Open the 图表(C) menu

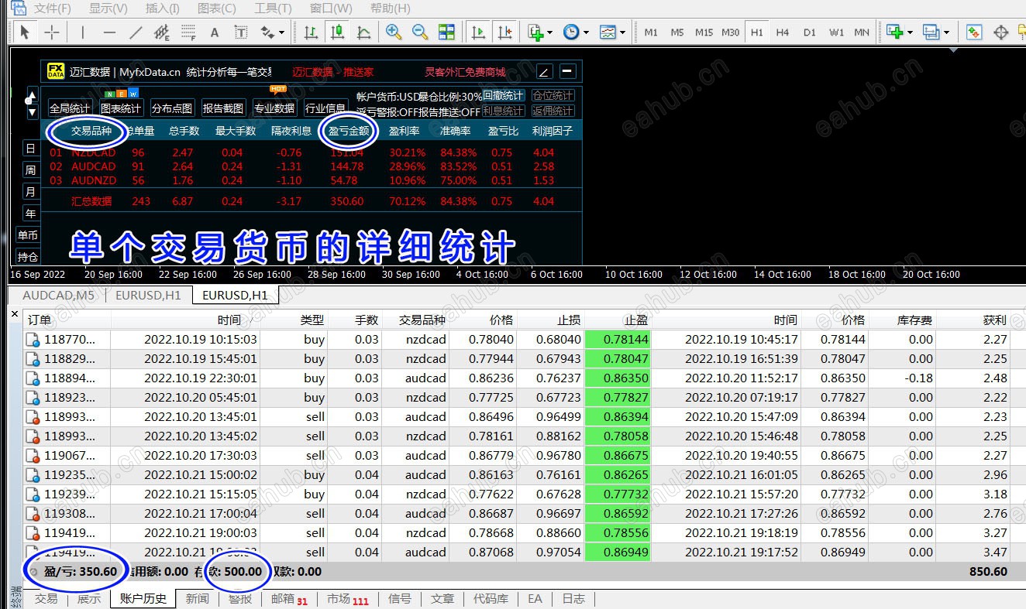(217, 9)
